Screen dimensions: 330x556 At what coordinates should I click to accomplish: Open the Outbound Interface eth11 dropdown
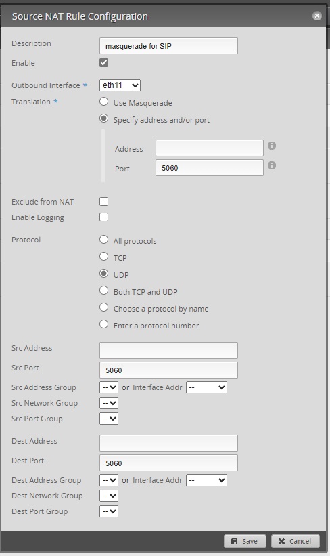[120, 85]
